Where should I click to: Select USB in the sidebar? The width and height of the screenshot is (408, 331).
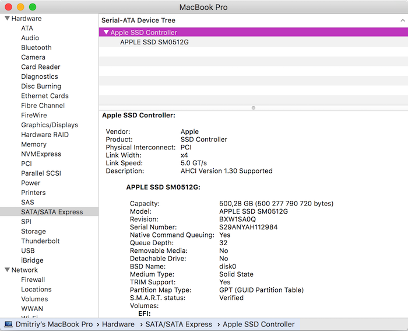(x=28, y=250)
